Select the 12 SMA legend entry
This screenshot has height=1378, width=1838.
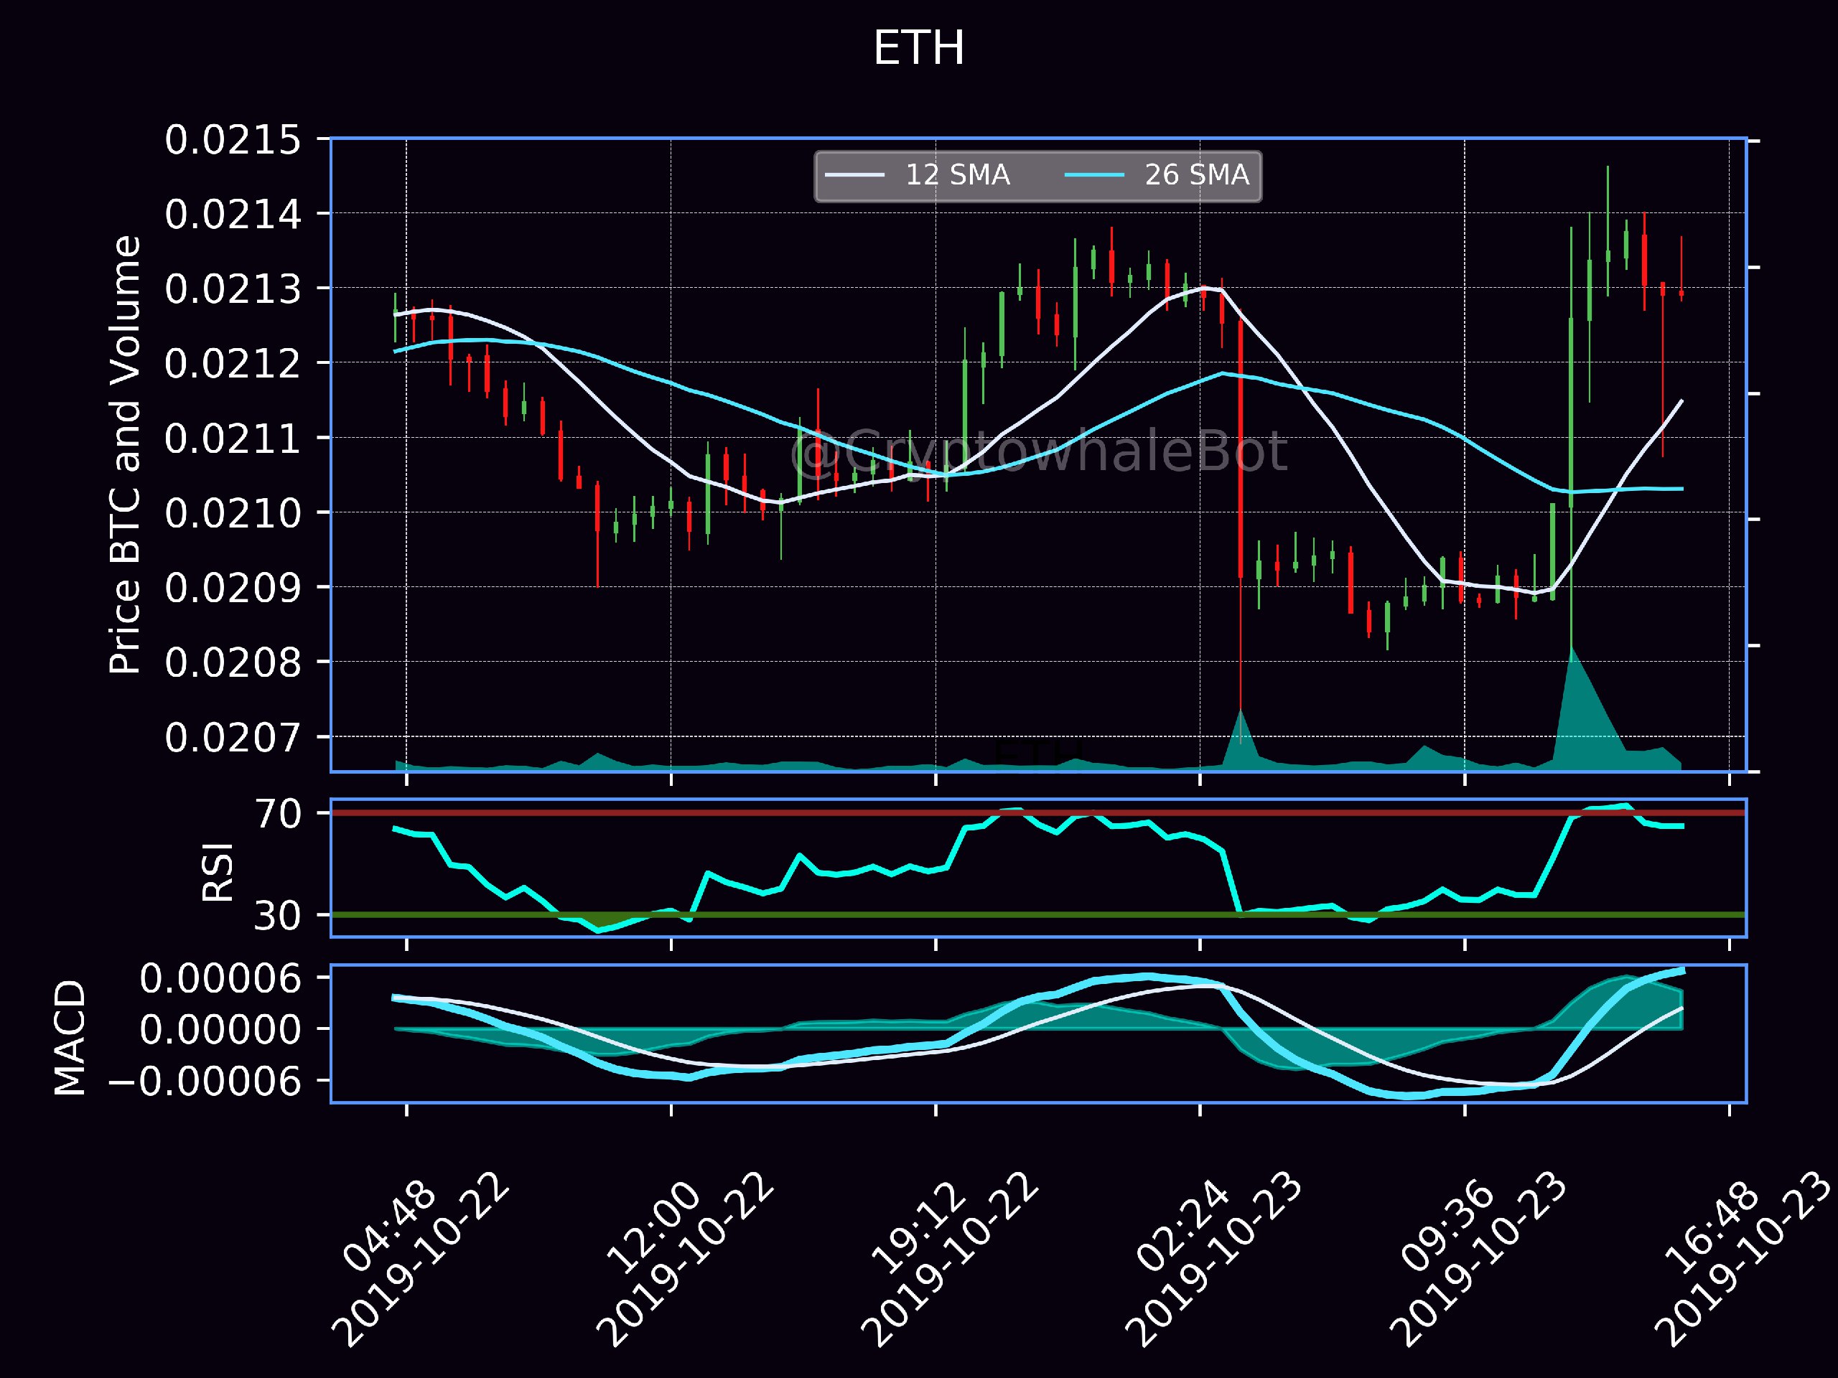(918, 174)
